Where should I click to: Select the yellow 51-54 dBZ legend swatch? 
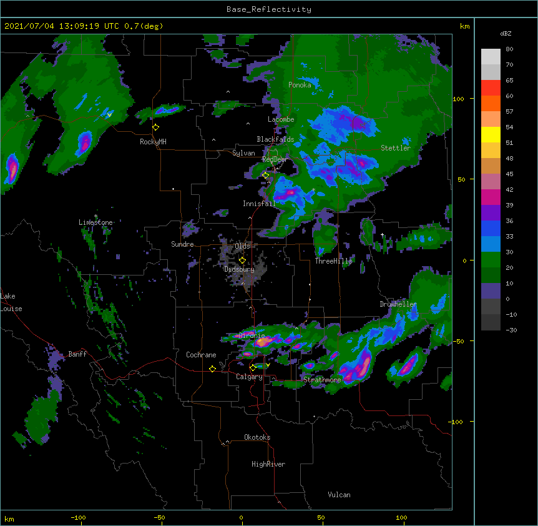(491, 134)
